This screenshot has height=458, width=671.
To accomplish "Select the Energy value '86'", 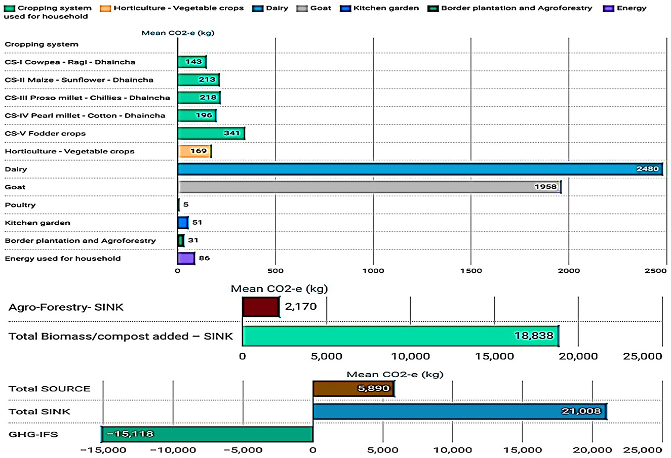I will [204, 258].
